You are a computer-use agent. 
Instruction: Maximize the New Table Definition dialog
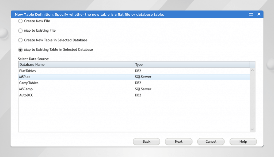[251, 14]
